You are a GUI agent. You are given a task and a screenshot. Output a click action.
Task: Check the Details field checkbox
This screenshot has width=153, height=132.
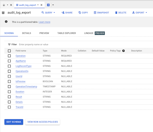9,102
